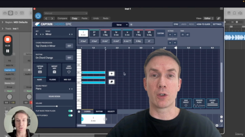Screen dimensions: 245x137
Task: Decrease complexity down arrow
Action: tap(175, 43)
